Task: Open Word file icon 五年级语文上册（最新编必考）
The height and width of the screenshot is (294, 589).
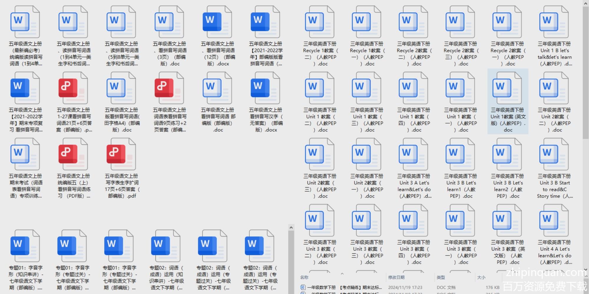Action: point(25,22)
